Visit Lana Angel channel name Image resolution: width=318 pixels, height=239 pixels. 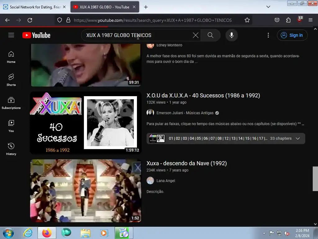tap(166, 181)
